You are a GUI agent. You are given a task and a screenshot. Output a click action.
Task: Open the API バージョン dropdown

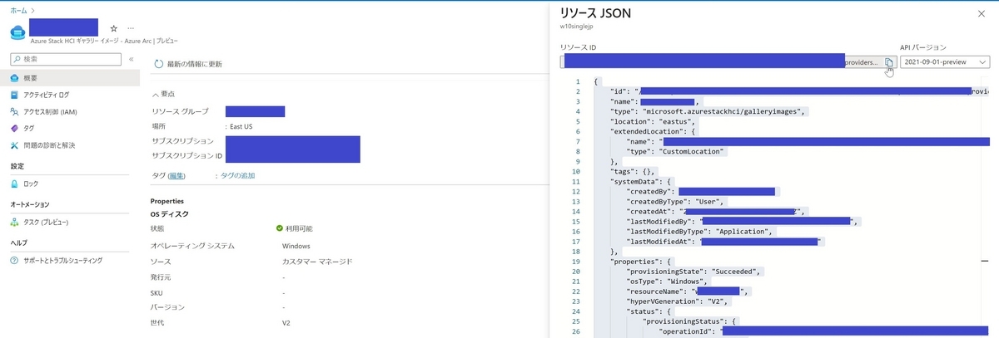(945, 62)
